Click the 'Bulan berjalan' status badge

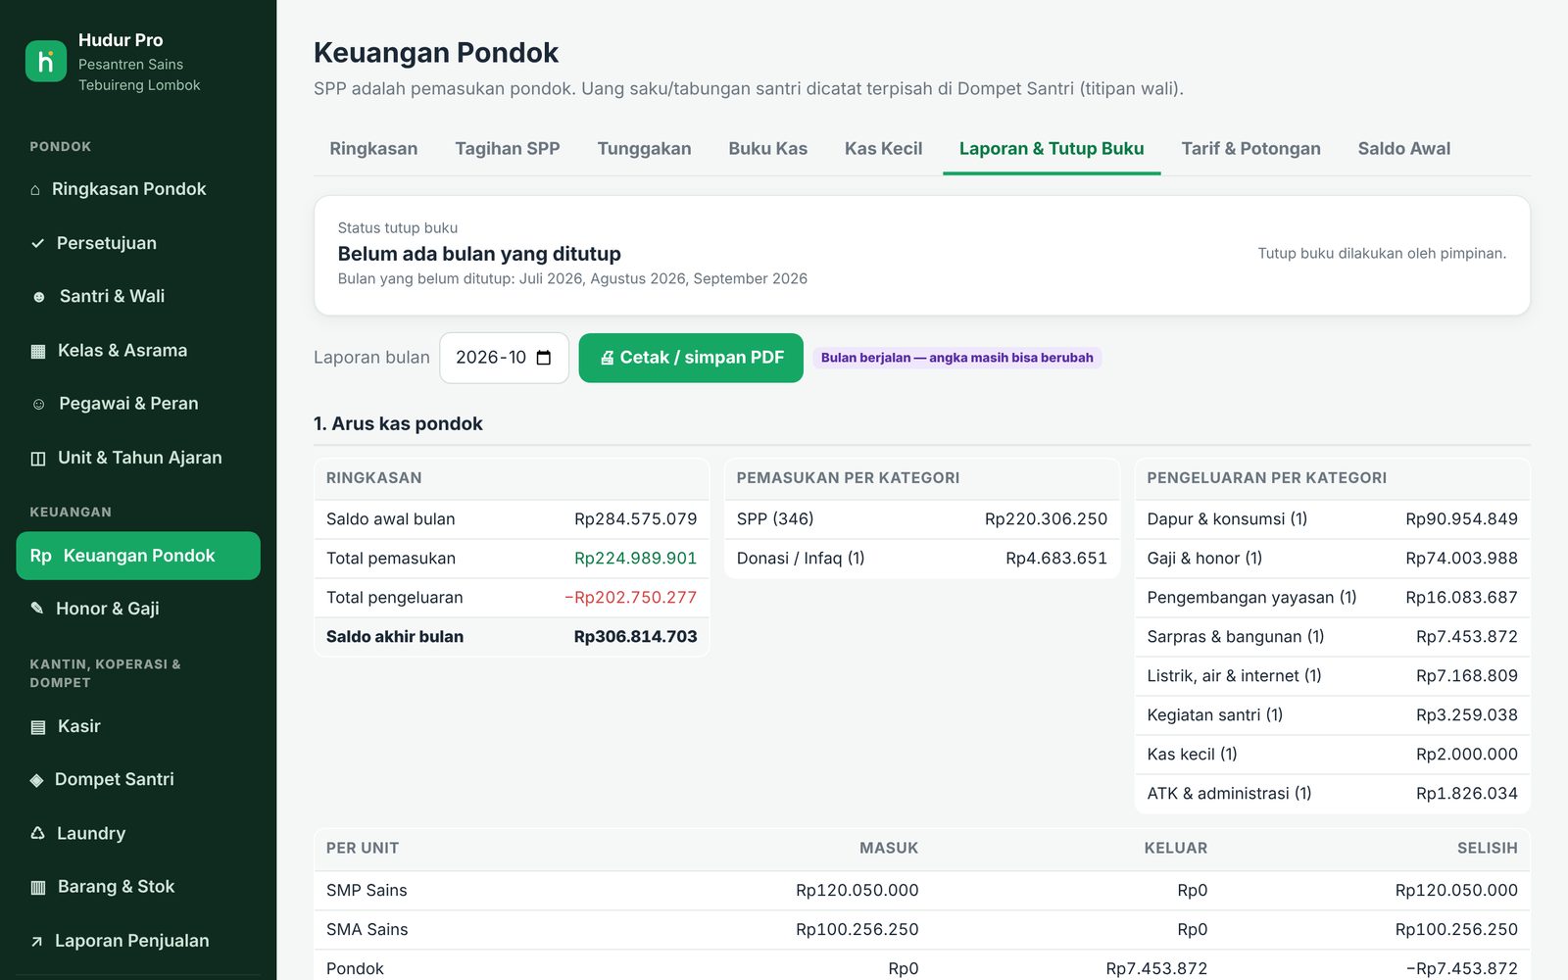coord(956,358)
